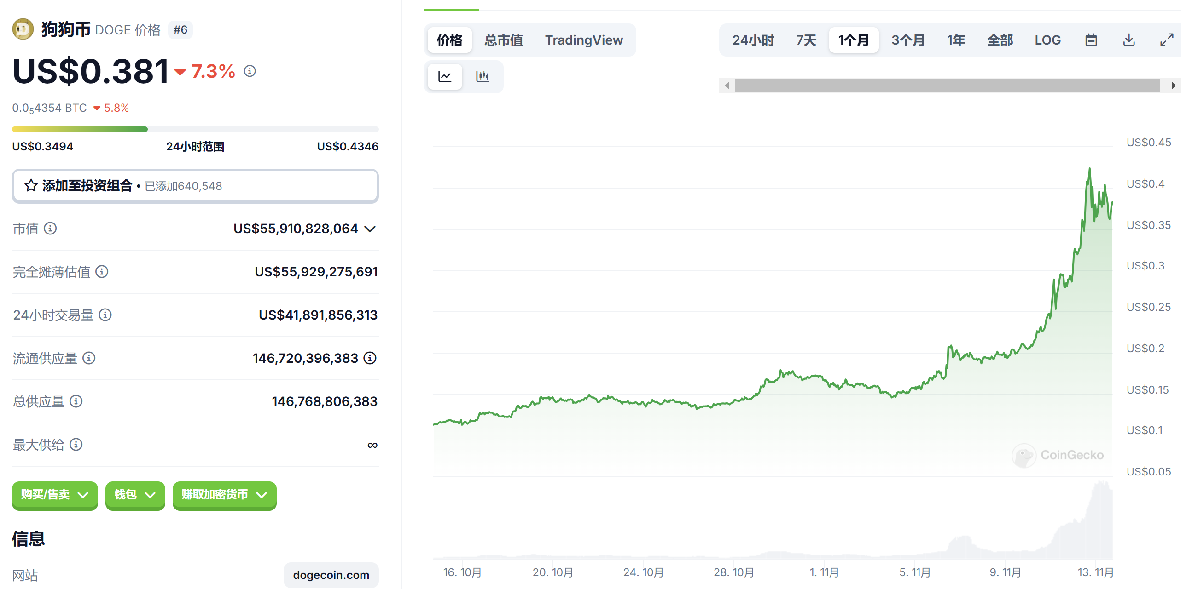Image resolution: width=1192 pixels, height=589 pixels.
Task: Click info icon next to price change
Action: 250,71
